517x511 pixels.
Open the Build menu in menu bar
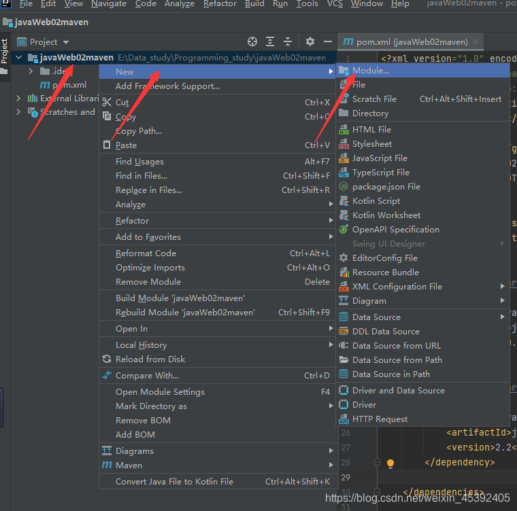click(x=254, y=4)
